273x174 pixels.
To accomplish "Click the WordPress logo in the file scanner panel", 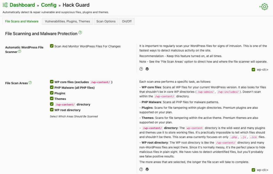I will pyautogui.click(x=147, y=69).
